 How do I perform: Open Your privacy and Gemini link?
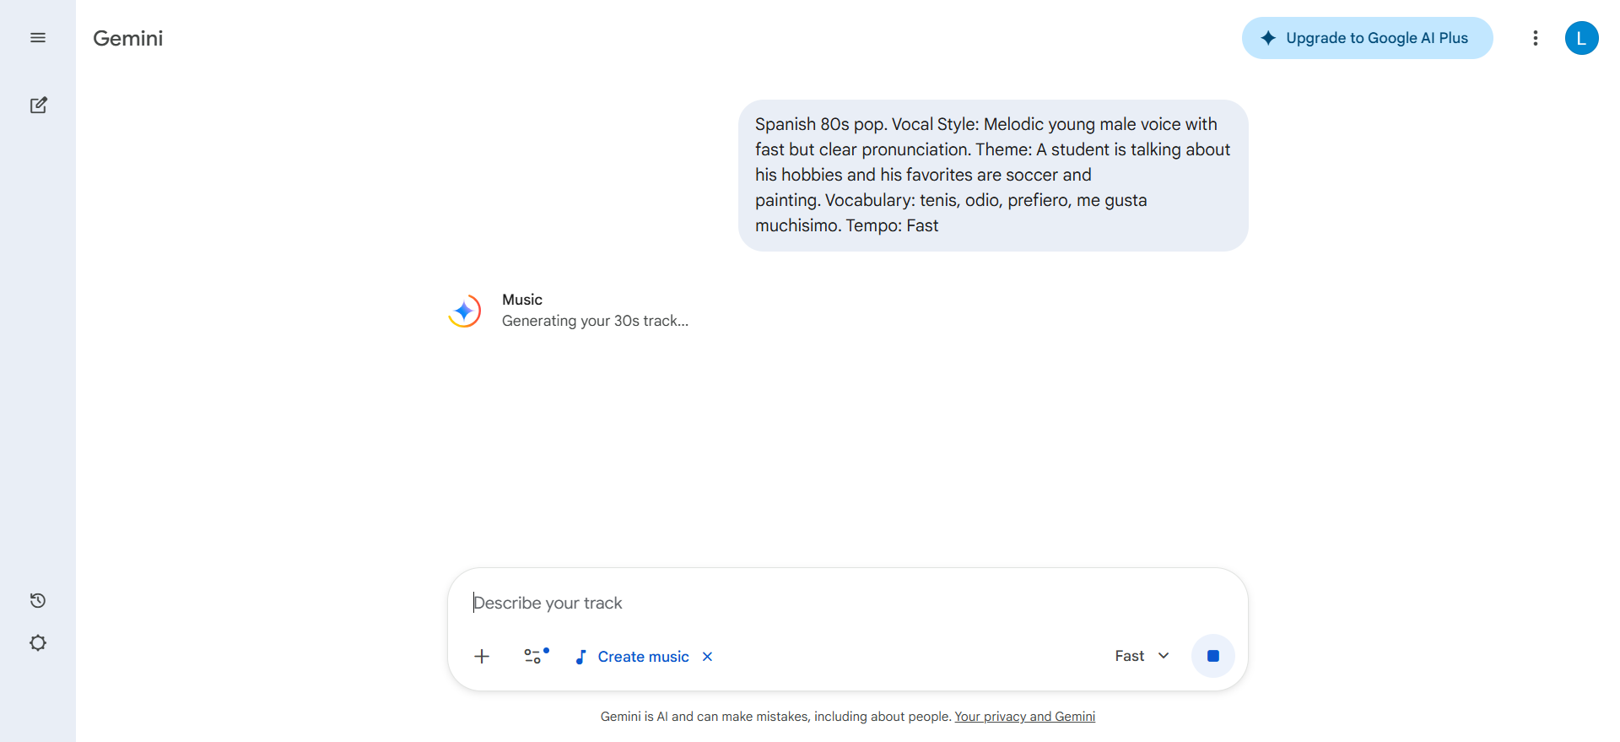point(1024,717)
